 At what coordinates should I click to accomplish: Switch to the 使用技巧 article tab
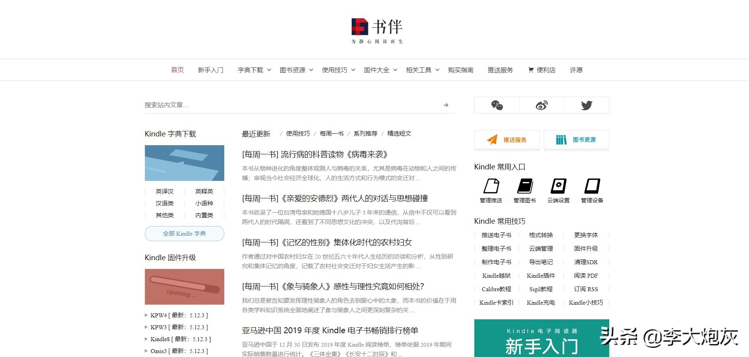coord(298,134)
